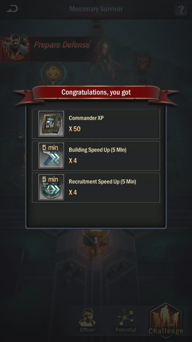The width and height of the screenshot is (192, 342).
Task: Open the Potential network icon
Action: [x=126, y=317]
